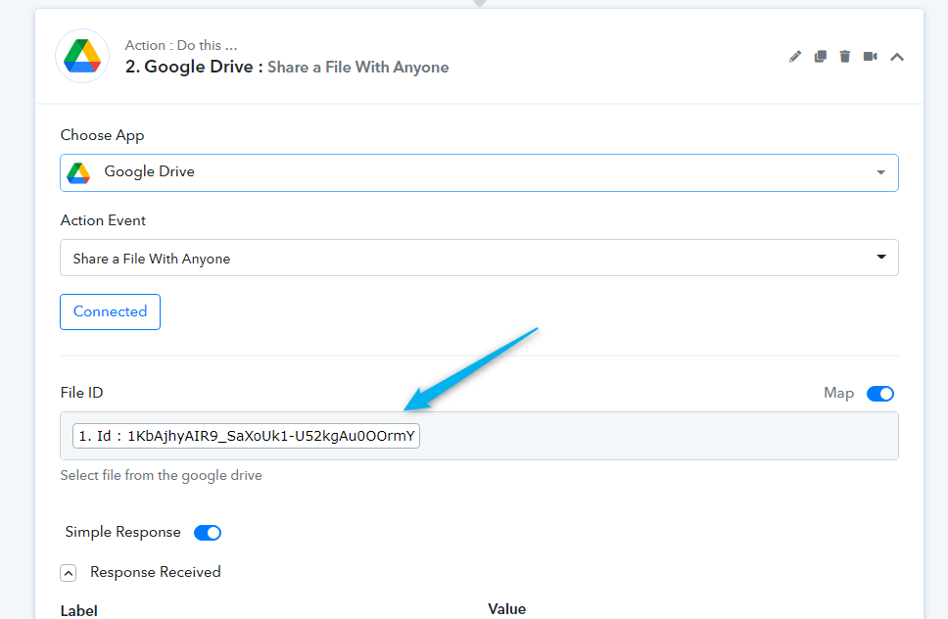Screen dimensions: 948x619
Task: Duplicate the step with the copy icon
Action: [x=821, y=56]
